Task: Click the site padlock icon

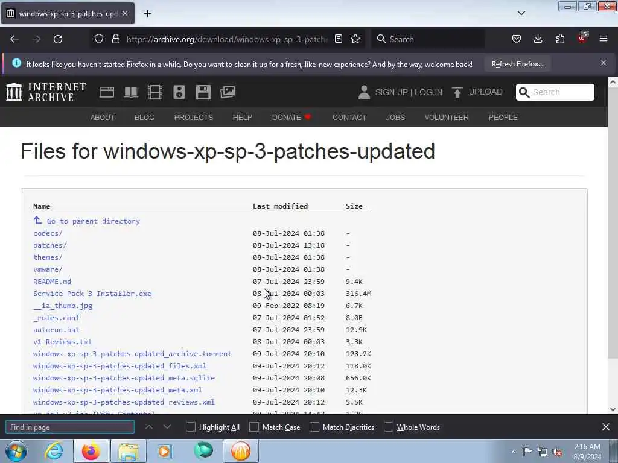Action: 115,39
